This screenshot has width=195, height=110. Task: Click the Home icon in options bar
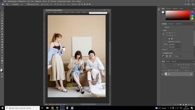3,4
